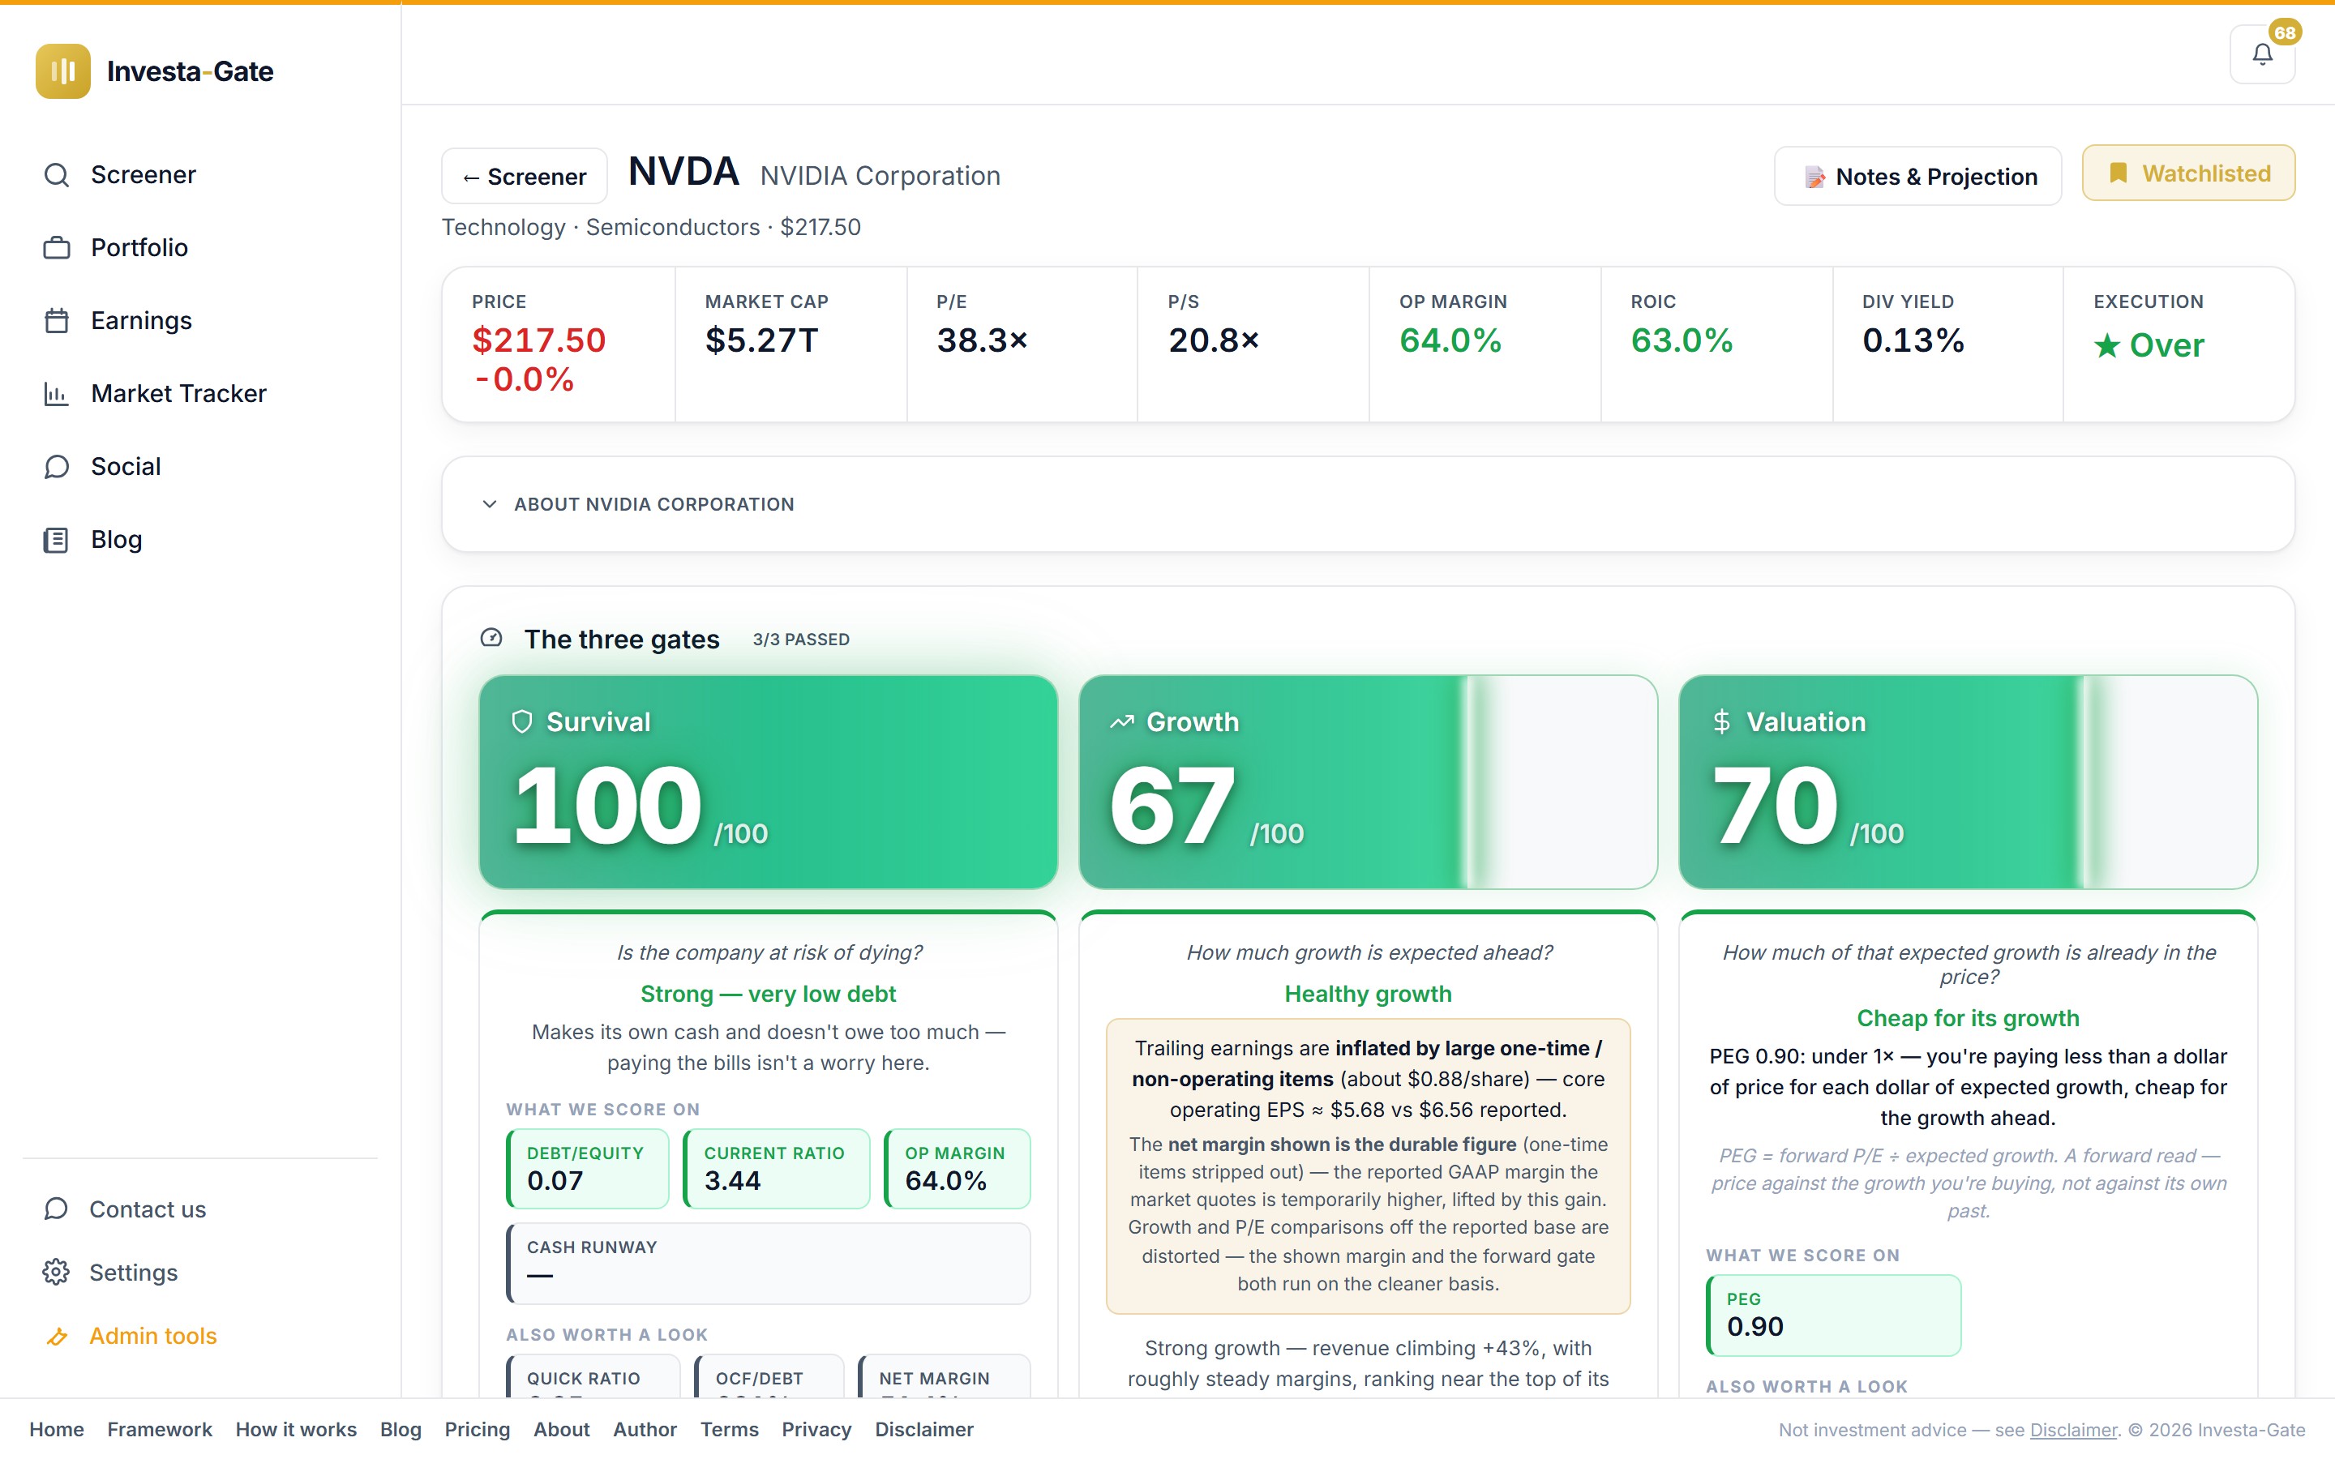
Task: Click the Disclaimer link in footer navigation
Action: (x=923, y=1429)
